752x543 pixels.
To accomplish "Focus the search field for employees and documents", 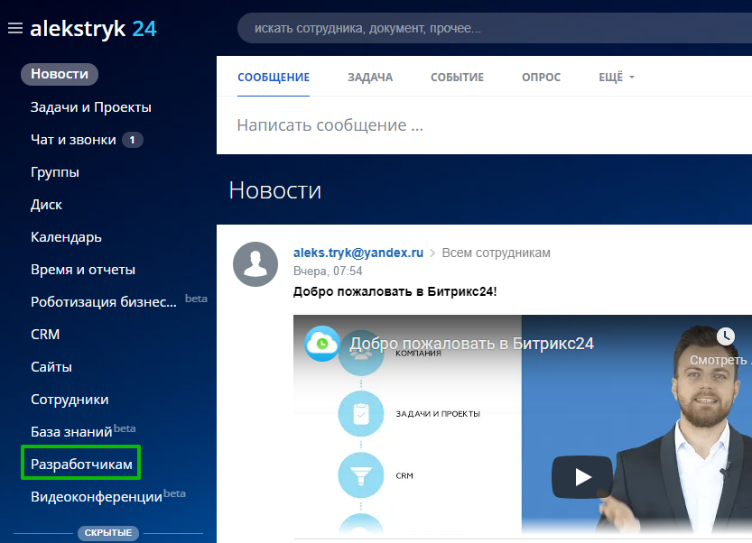I will pyautogui.click(x=494, y=28).
